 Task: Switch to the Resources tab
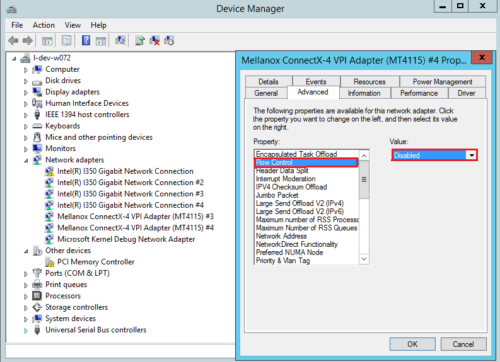pos(369,81)
